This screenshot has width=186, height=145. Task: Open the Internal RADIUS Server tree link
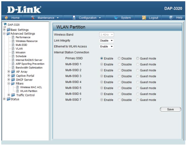(x=29, y=60)
